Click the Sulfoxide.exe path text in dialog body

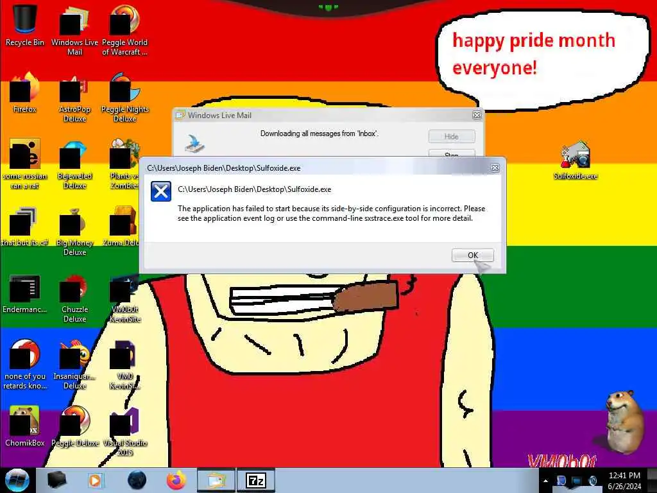(254, 189)
